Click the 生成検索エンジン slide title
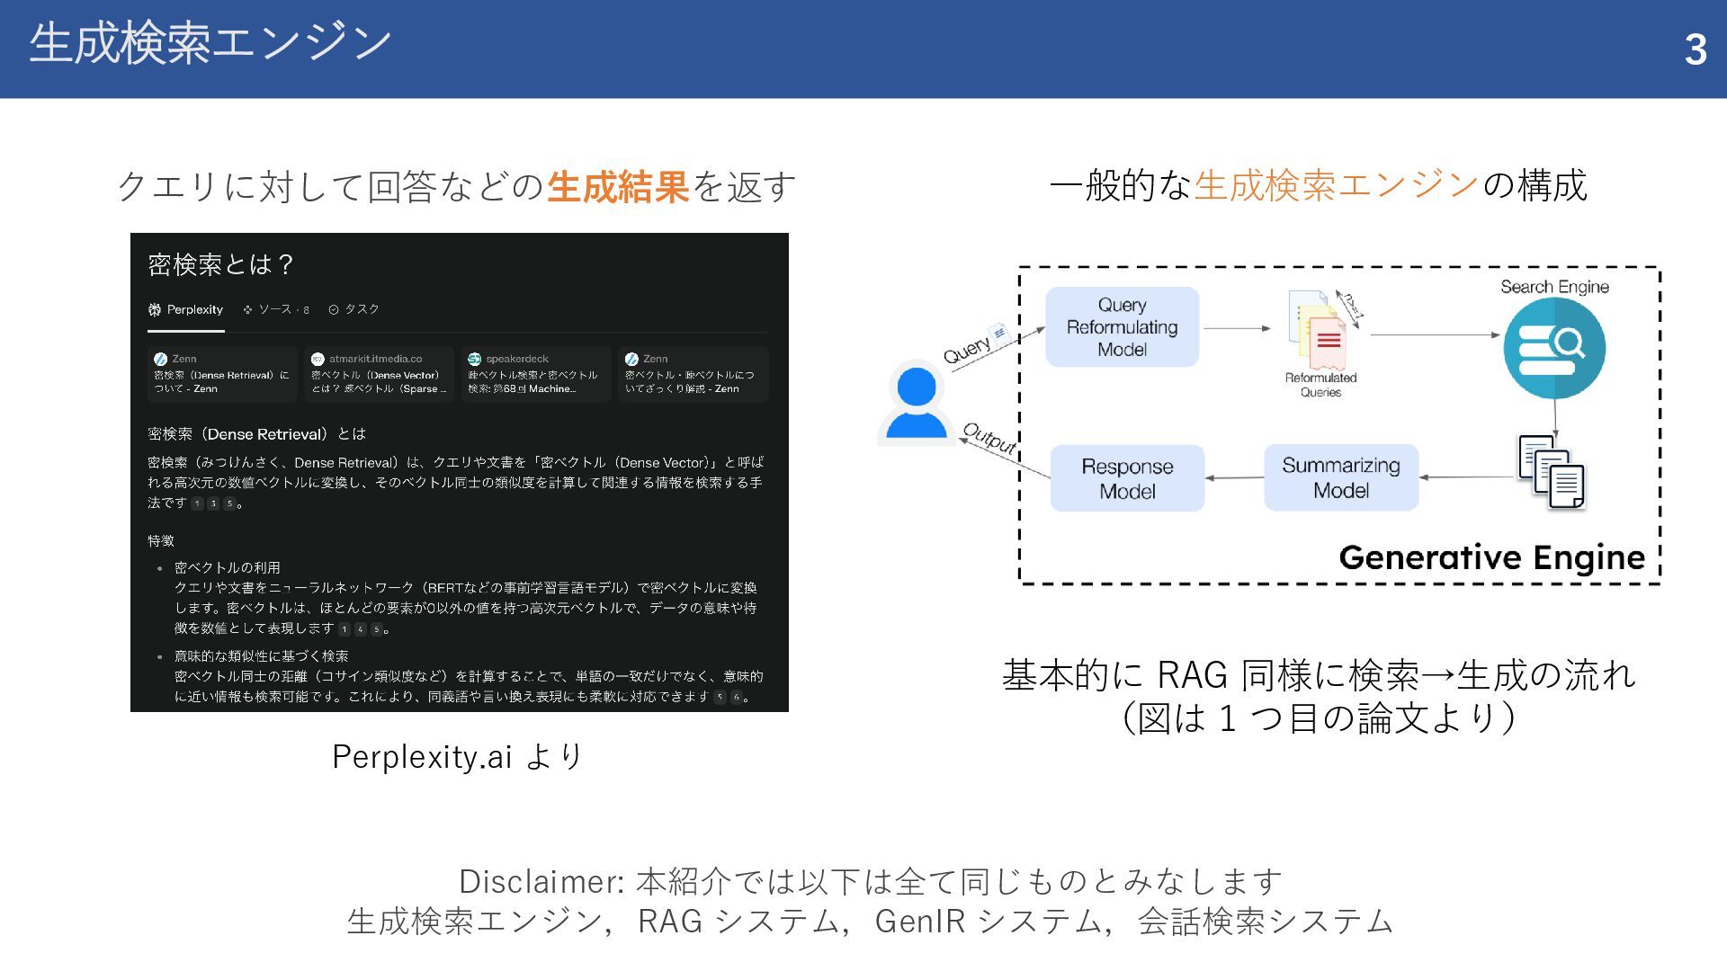The height and width of the screenshot is (971, 1727). coord(210,43)
